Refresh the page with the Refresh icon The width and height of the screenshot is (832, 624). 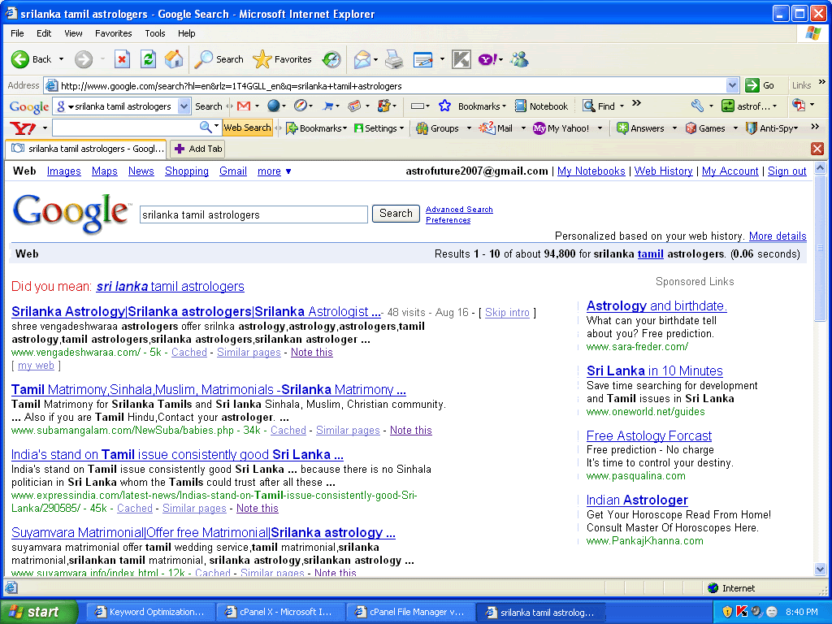148,58
